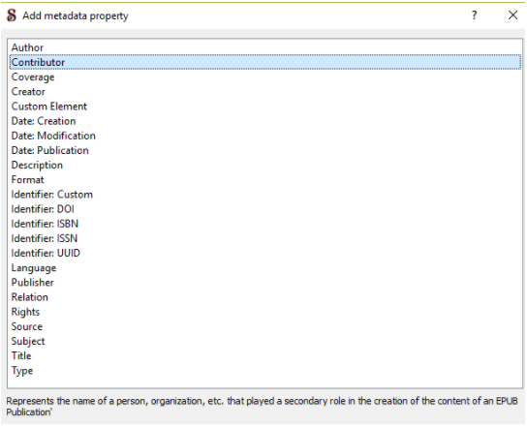Select Language in the list
The width and height of the screenshot is (527, 427).
(x=265, y=268)
